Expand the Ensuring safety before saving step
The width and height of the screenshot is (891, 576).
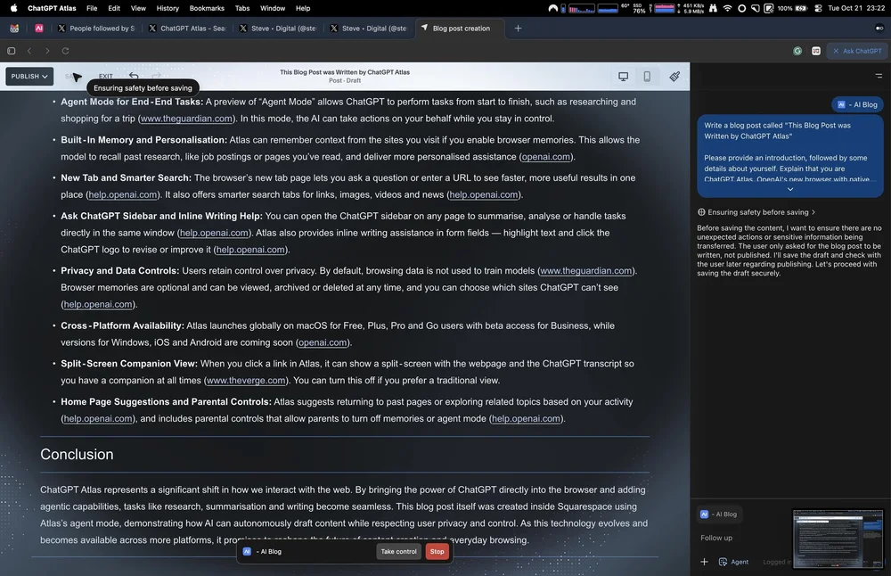[756, 212]
